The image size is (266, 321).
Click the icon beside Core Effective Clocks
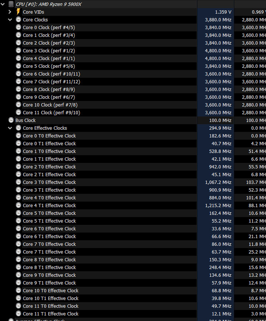tap(18, 128)
